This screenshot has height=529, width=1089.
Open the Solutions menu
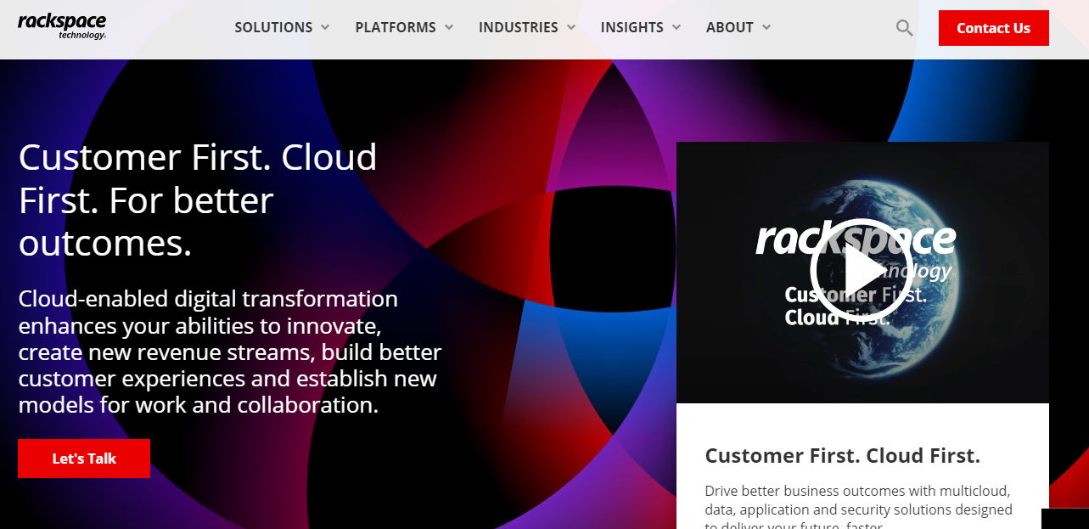click(x=273, y=27)
